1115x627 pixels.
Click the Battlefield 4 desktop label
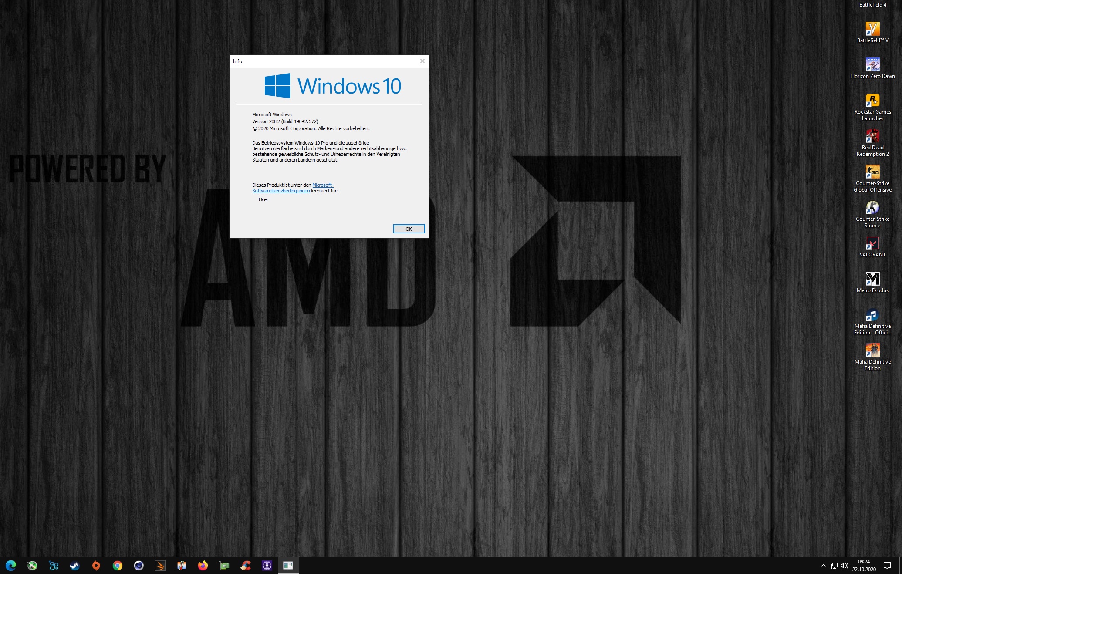coord(872,5)
